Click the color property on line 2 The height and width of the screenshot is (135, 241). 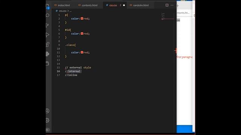(75, 18)
